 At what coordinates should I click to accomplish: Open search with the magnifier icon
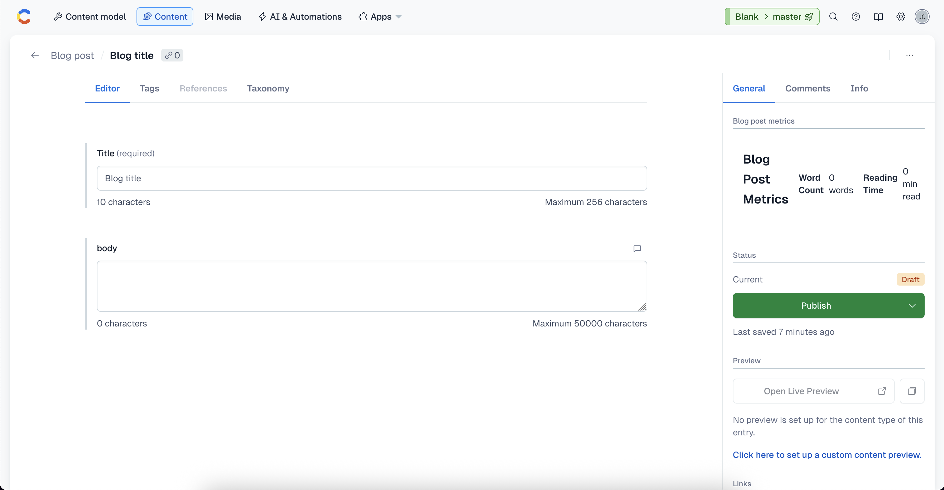click(x=834, y=17)
